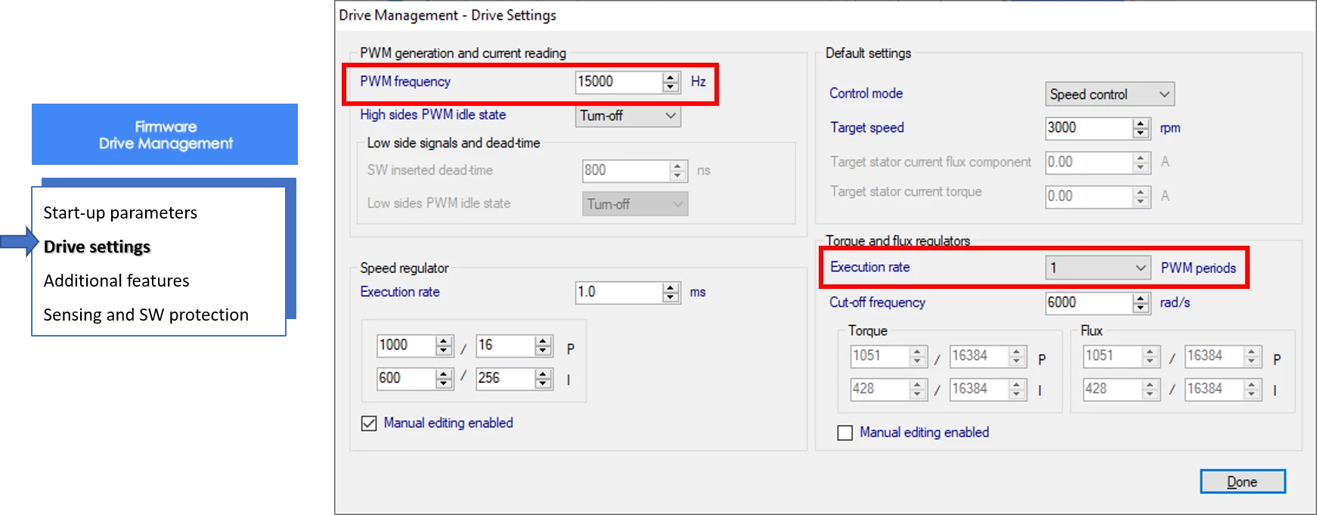Viewport: 1317px width, 515px height.
Task: Adjust the Target speed spinner
Action: coord(1141,129)
